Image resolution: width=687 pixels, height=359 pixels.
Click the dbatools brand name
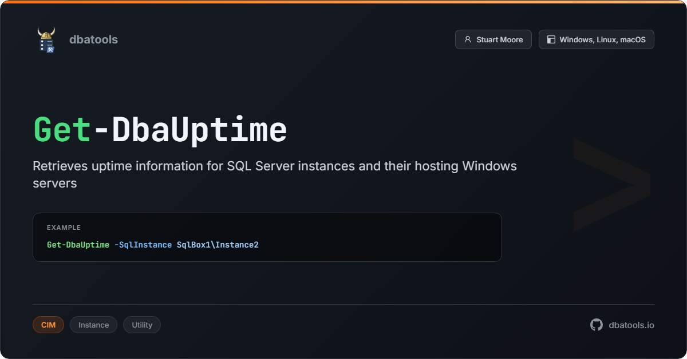pyautogui.click(x=93, y=39)
